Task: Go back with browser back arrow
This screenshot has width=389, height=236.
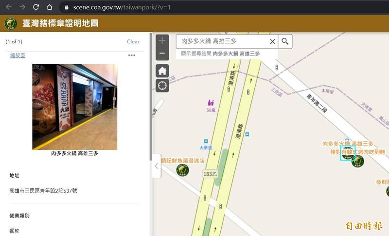Action: point(9,7)
